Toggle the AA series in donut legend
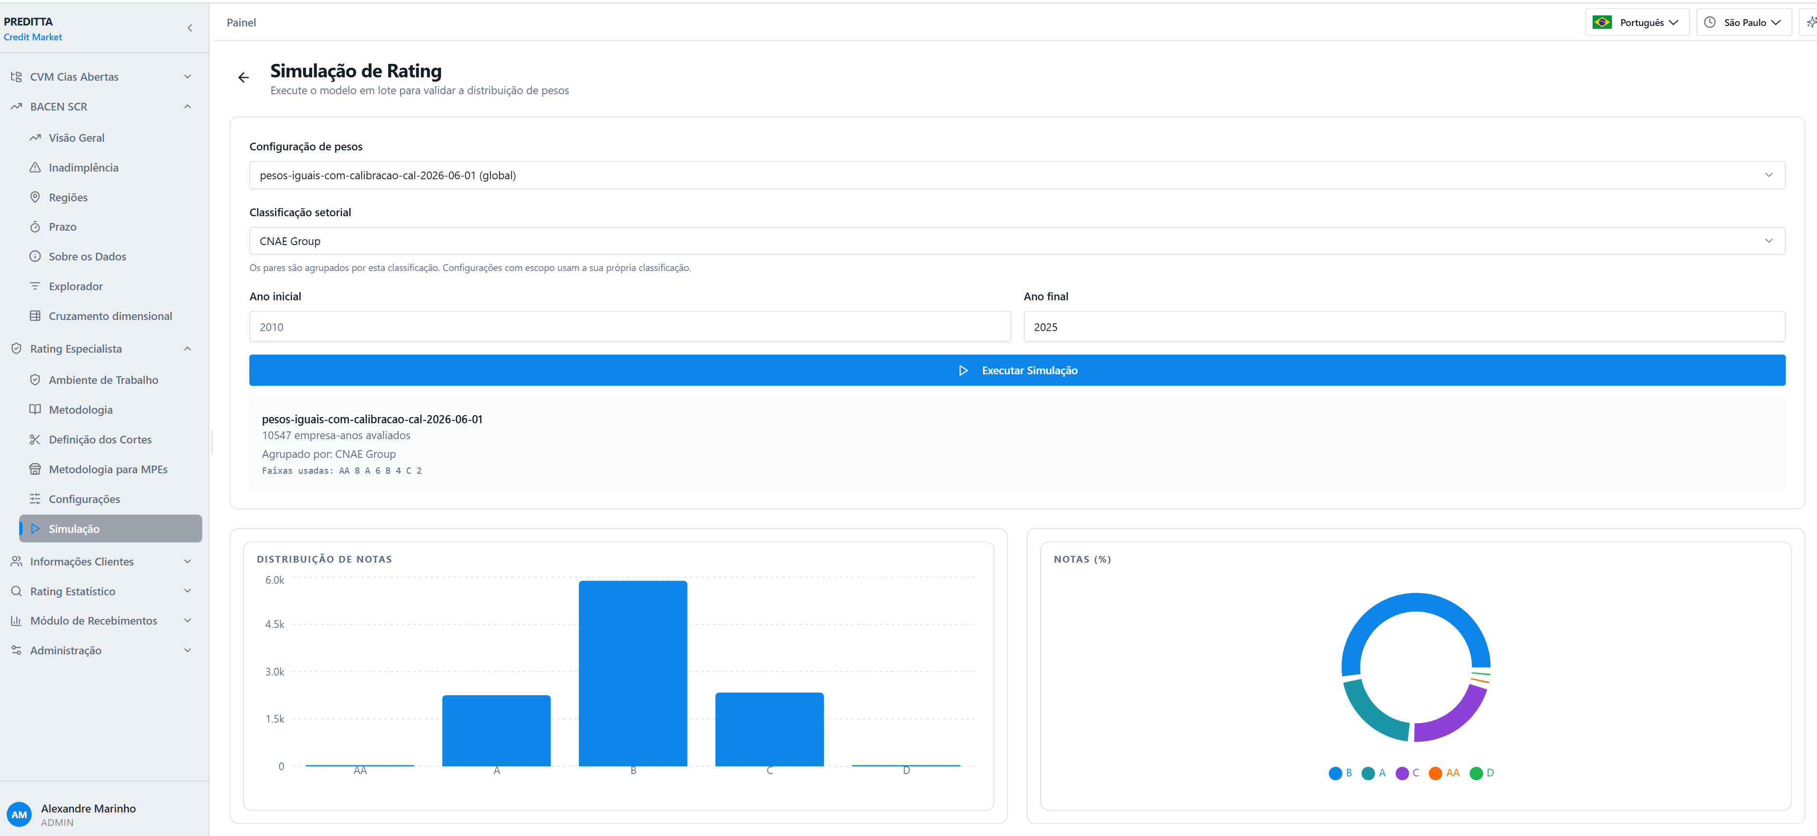 click(1445, 773)
